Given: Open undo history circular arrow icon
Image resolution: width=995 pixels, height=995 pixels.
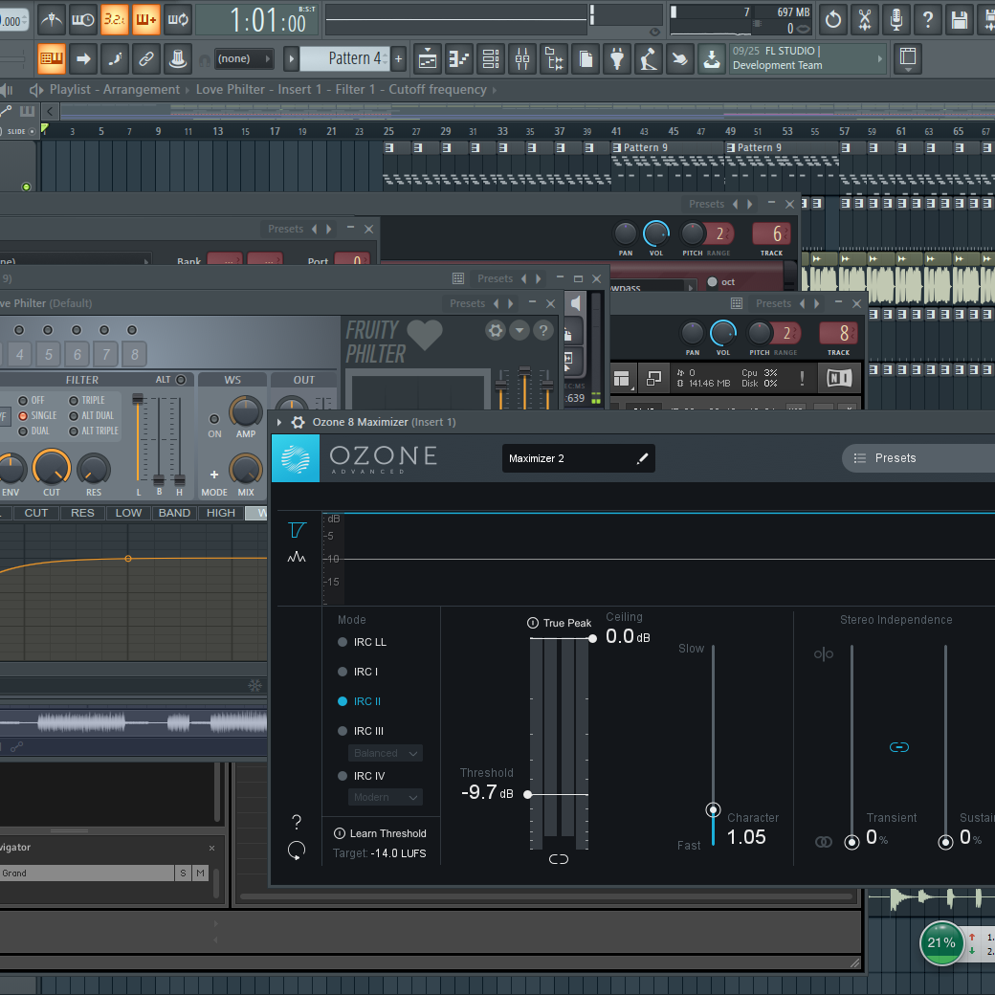Looking at the screenshot, I should (832, 20).
